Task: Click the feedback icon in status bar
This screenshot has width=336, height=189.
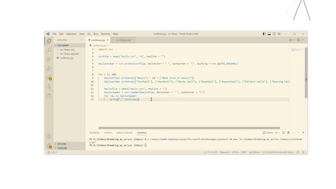Action: click(x=298, y=152)
